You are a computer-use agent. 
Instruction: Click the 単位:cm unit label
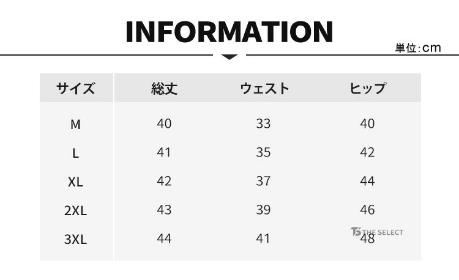click(x=418, y=48)
